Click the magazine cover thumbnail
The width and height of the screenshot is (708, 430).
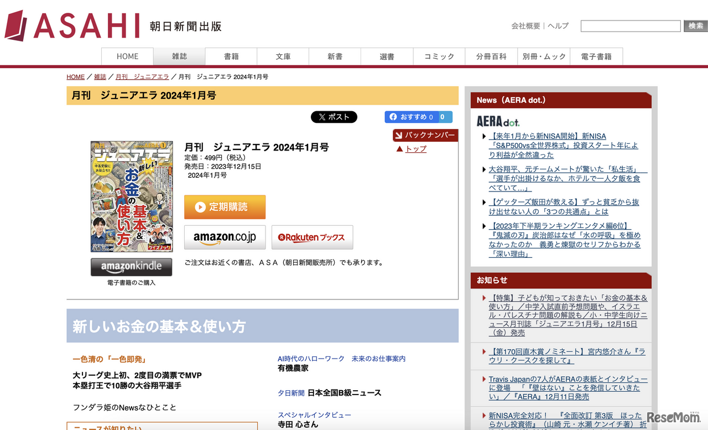pyautogui.click(x=132, y=196)
